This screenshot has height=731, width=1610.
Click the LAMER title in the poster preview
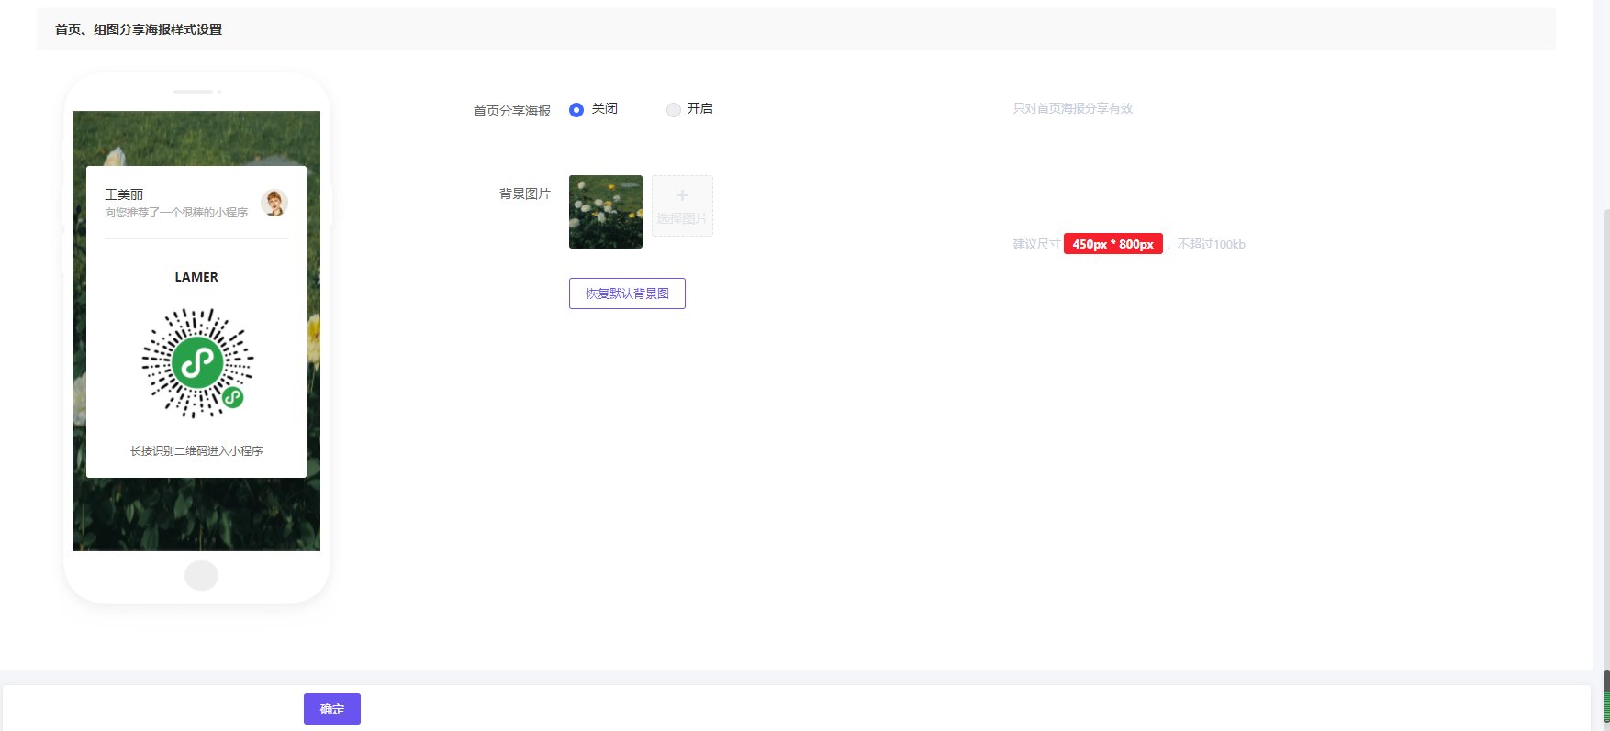196,277
